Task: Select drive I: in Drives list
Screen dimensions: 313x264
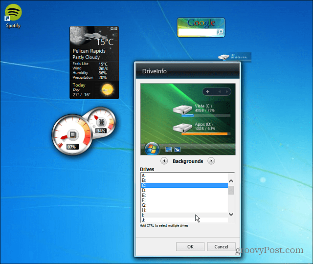Action: 184,215
